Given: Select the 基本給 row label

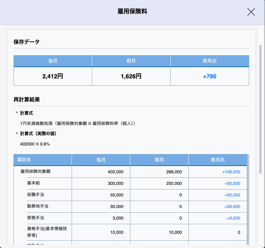Looking at the screenshot, I should click(33, 183).
